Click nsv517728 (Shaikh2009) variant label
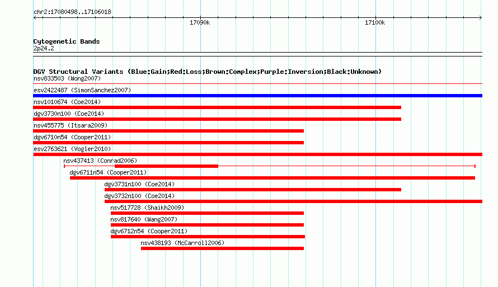 [147, 208]
